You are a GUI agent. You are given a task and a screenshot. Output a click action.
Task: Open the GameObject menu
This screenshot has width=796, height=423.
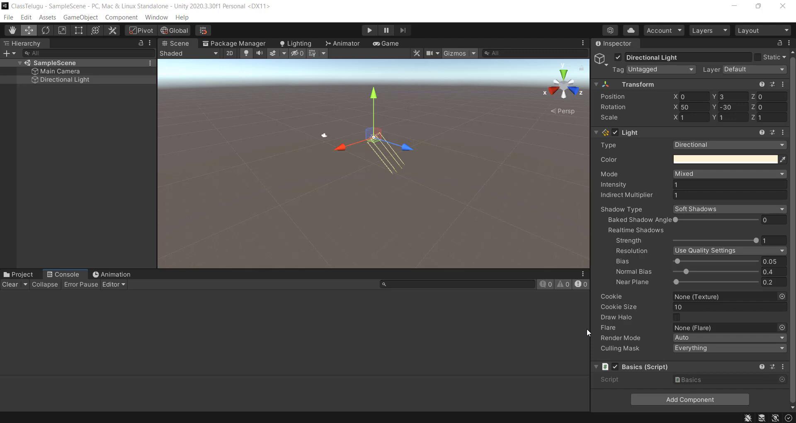pos(80,17)
